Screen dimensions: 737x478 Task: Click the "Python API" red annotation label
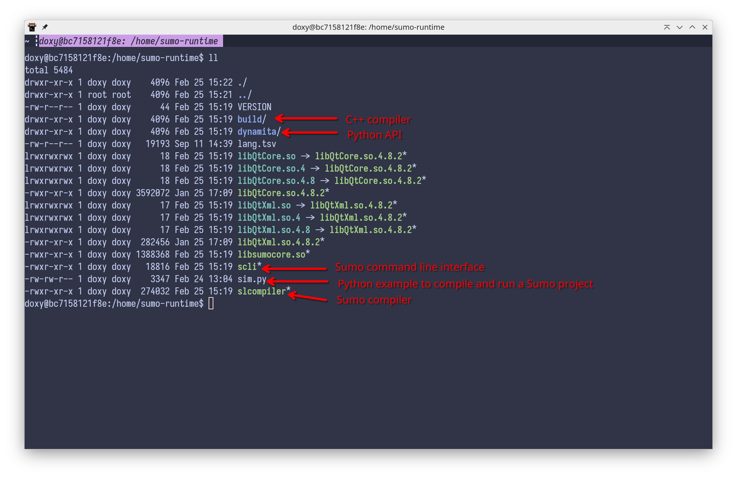tap(374, 135)
